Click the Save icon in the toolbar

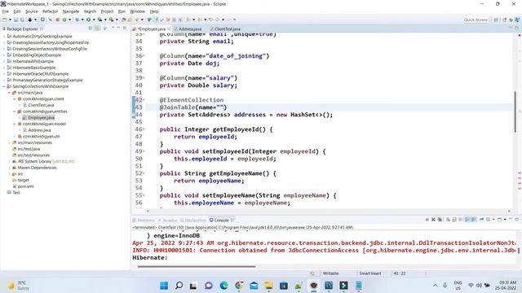coord(15,20)
